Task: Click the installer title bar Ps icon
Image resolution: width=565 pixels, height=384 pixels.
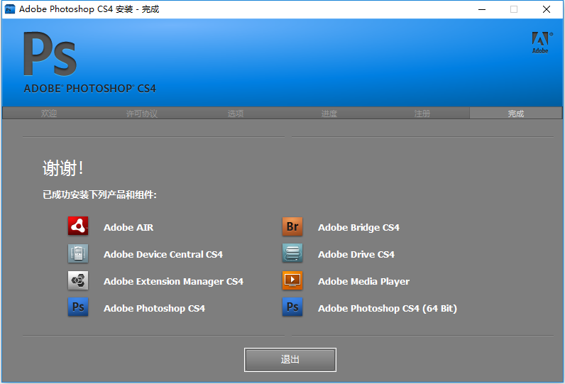Action: coord(10,9)
